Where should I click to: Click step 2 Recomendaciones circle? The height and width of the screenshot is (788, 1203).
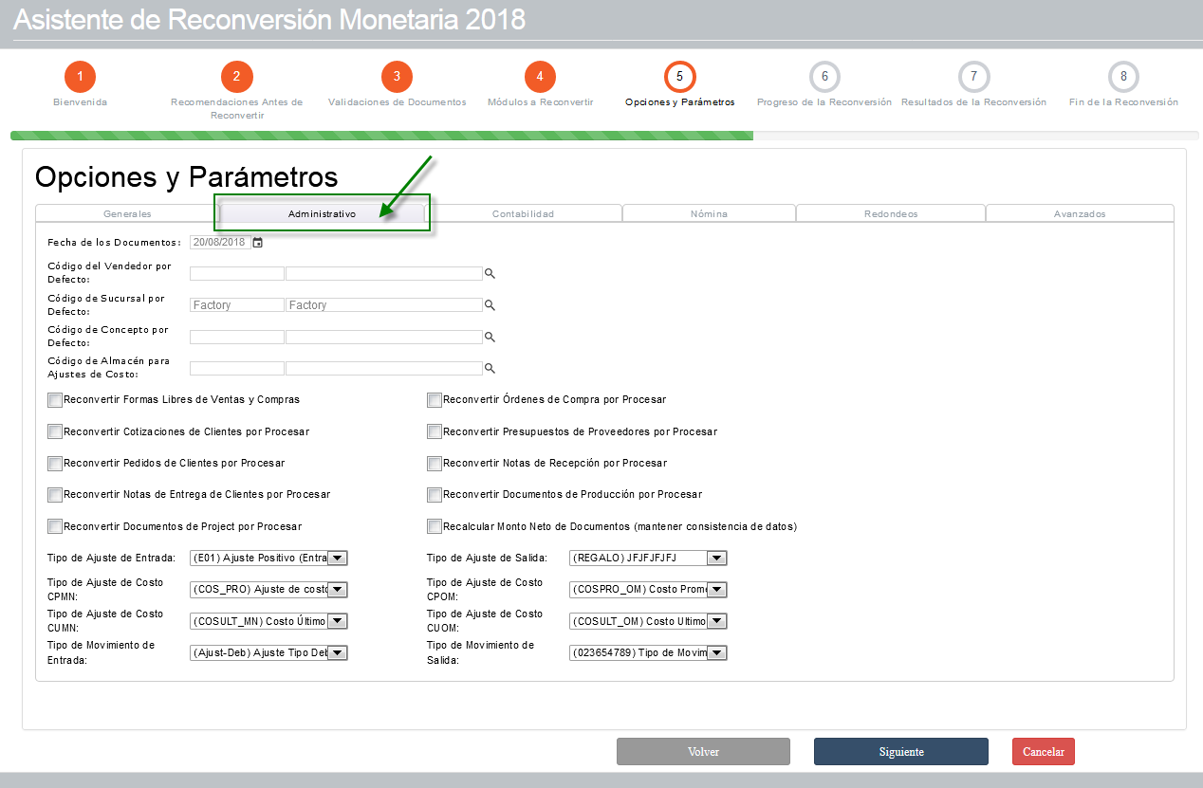236,77
